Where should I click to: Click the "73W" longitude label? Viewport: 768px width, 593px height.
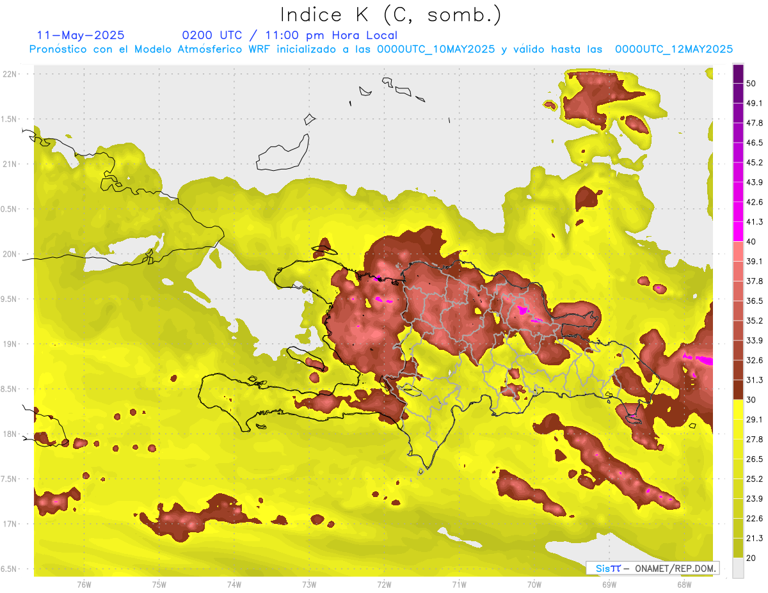309,584
